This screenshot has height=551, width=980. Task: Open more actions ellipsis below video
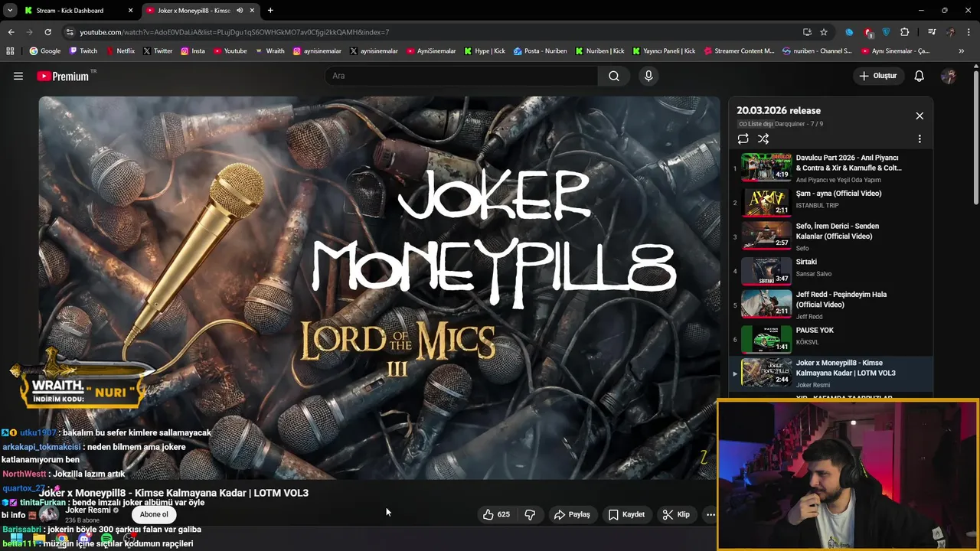710,514
